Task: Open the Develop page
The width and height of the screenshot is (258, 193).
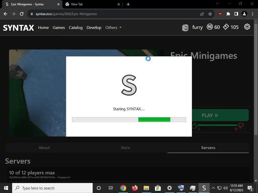Action: 94,28
